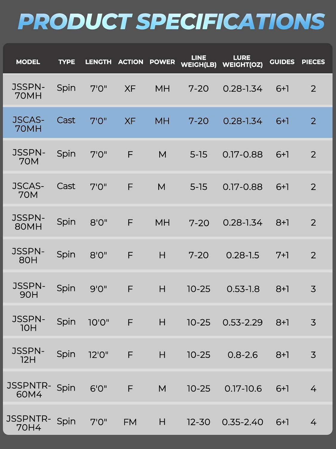Viewport: 336px width, 449px height.
Task: Click the LINE WEIGH(LB) column header
Action: 199,61
